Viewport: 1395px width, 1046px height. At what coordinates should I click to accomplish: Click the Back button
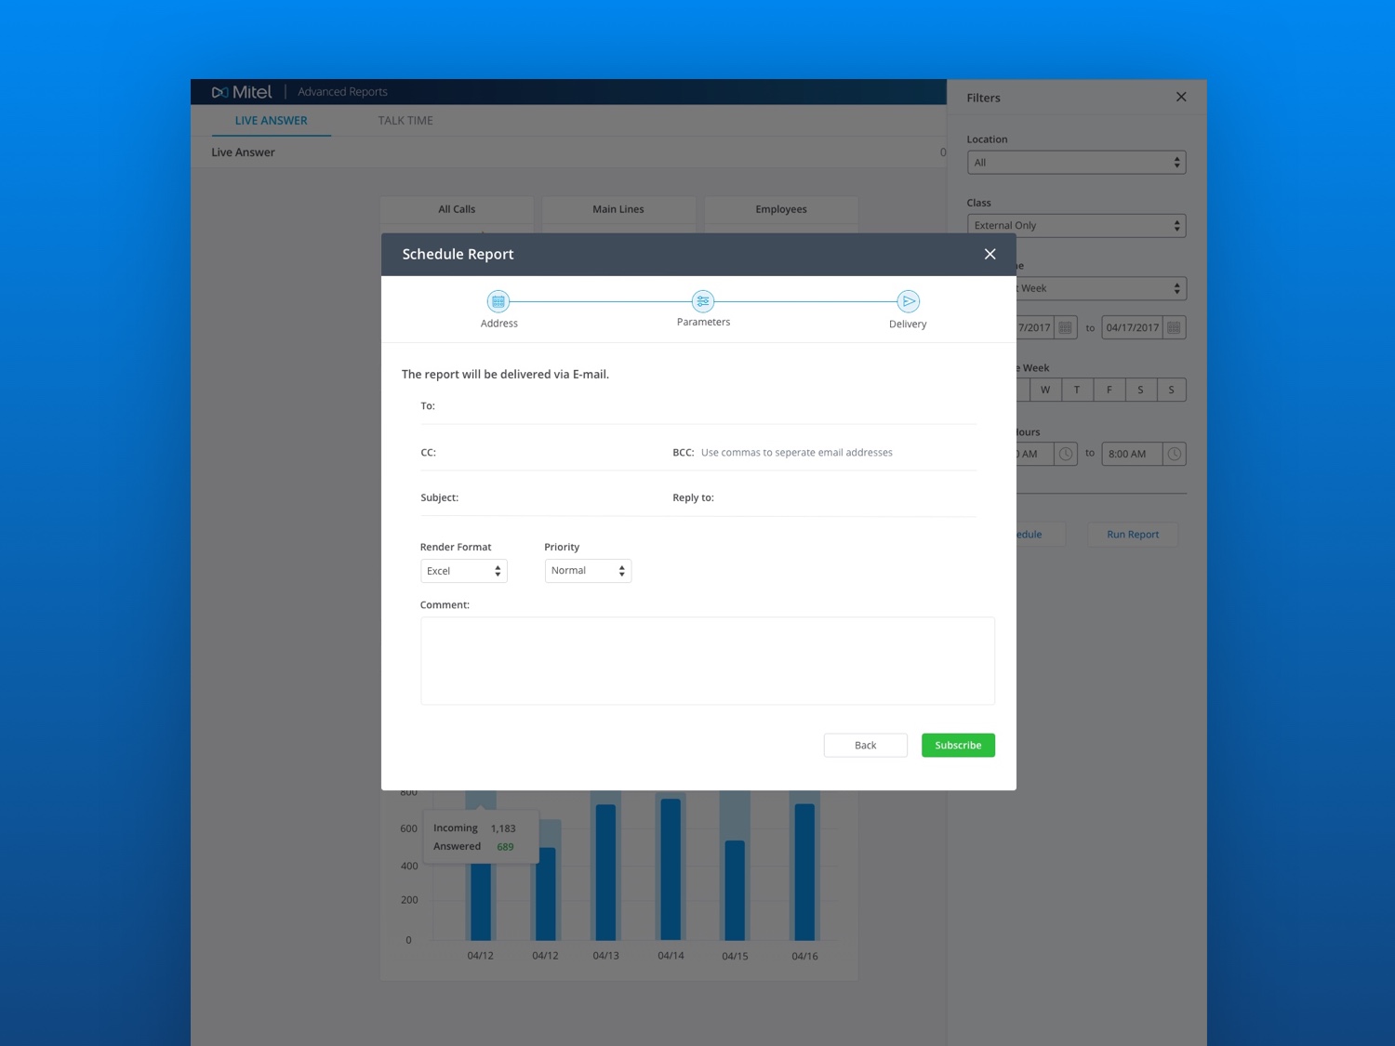pos(865,745)
